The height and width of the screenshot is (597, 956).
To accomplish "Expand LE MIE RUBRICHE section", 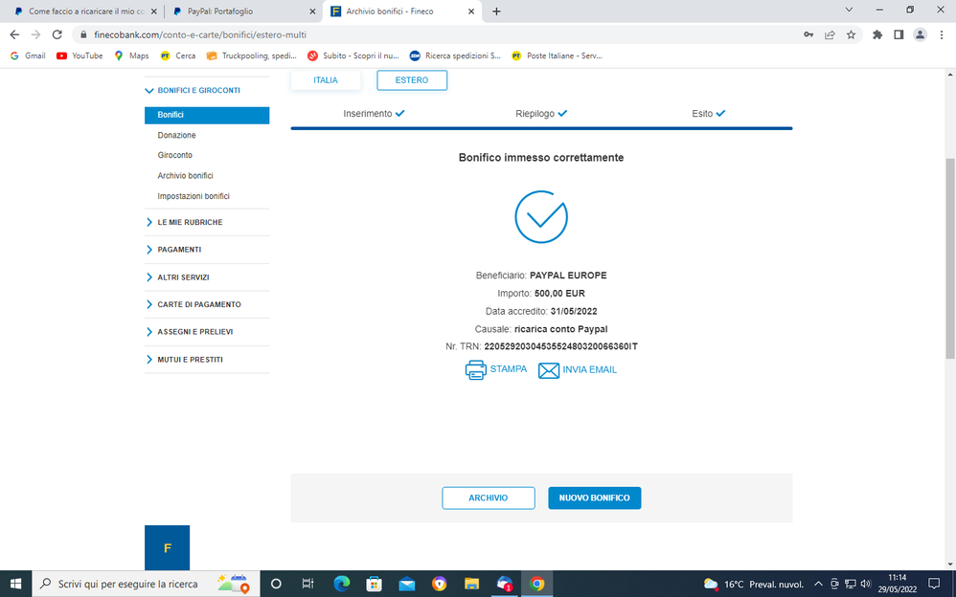I will coord(184,222).
